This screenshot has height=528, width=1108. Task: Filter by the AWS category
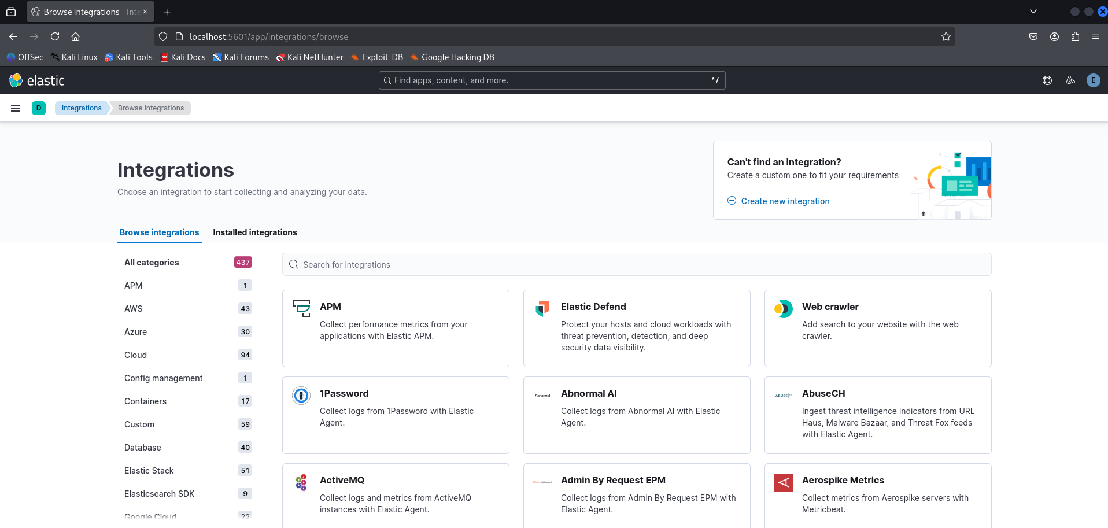pyautogui.click(x=188, y=309)
